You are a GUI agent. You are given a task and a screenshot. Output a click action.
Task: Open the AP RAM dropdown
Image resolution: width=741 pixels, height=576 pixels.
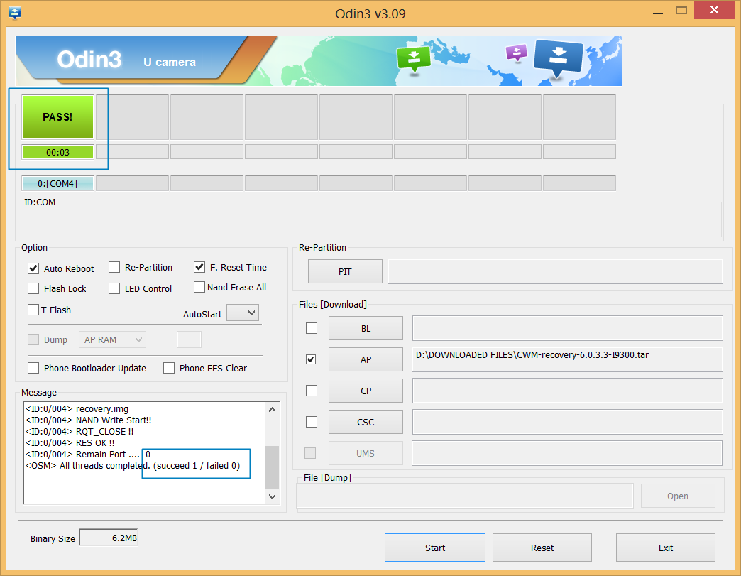click(x=112, y=339)
